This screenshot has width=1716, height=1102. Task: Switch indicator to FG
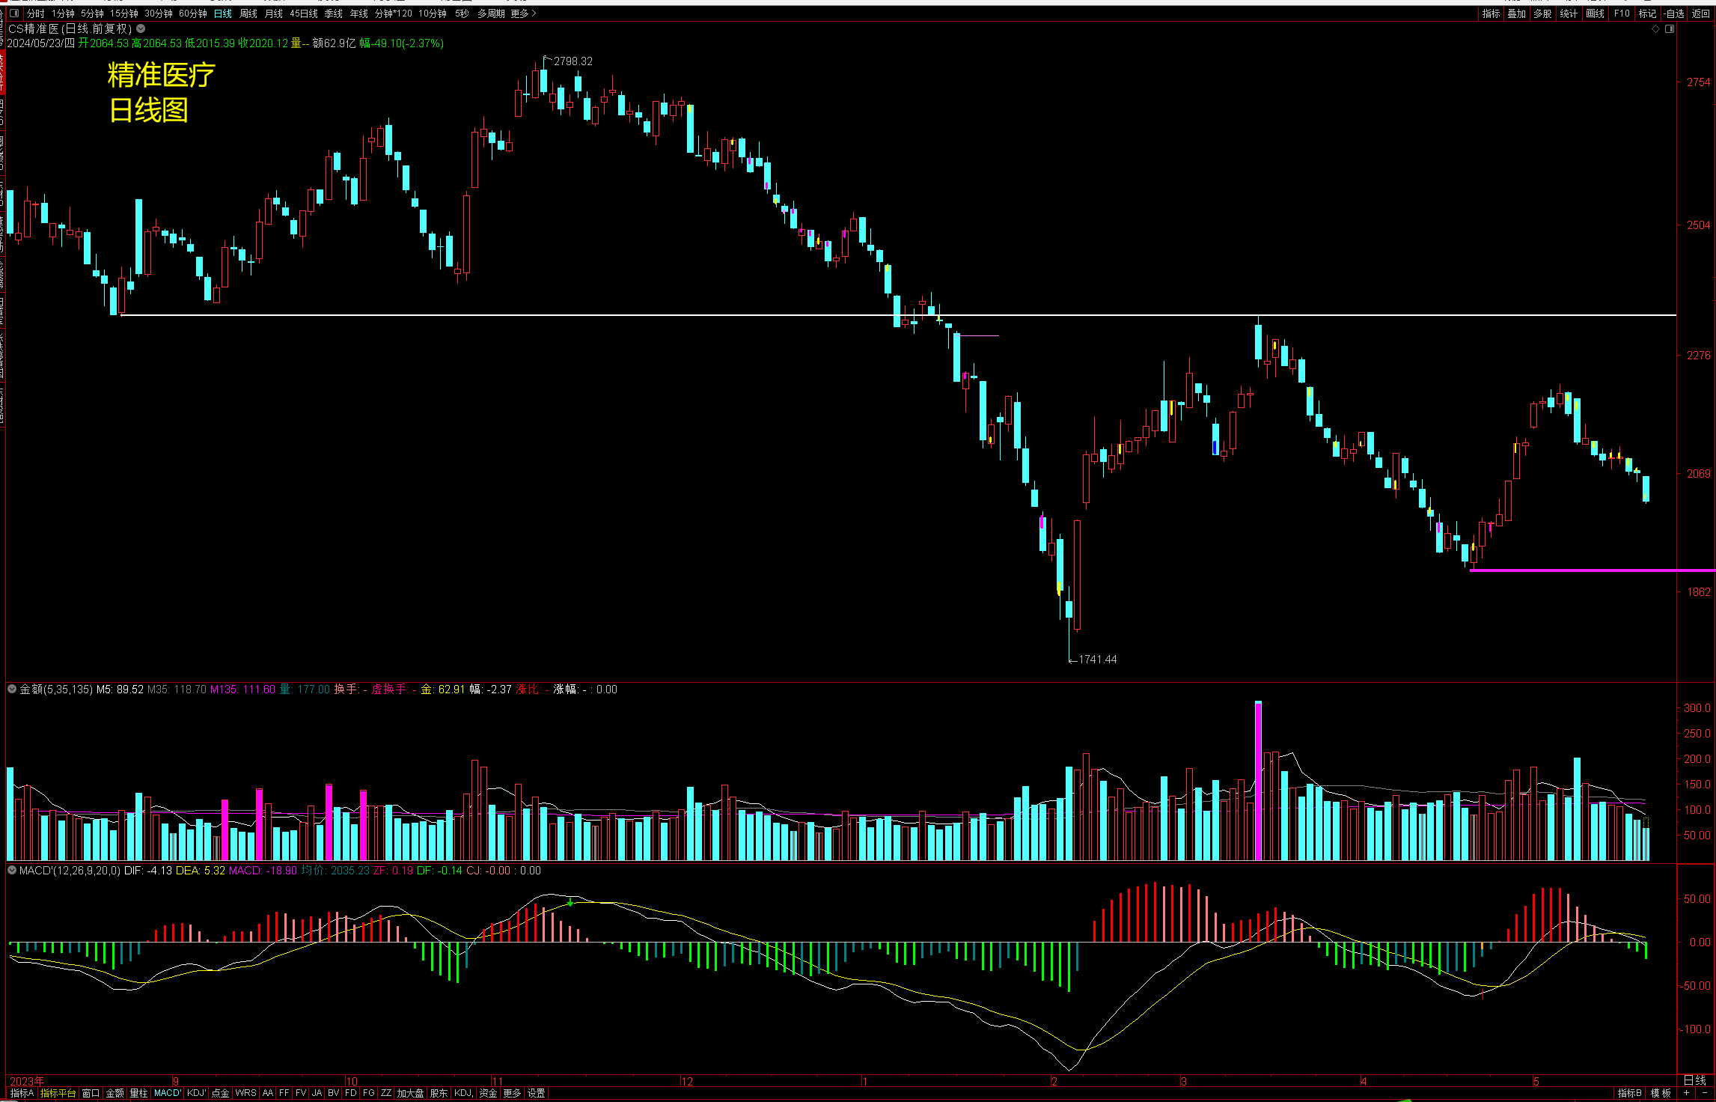(x=368, y=1093)
